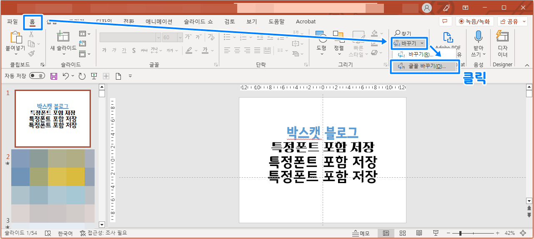This screenshot has width=534, height=239.
Task: Click the Arrange (정렬) icon
Action: coord(339,37)
